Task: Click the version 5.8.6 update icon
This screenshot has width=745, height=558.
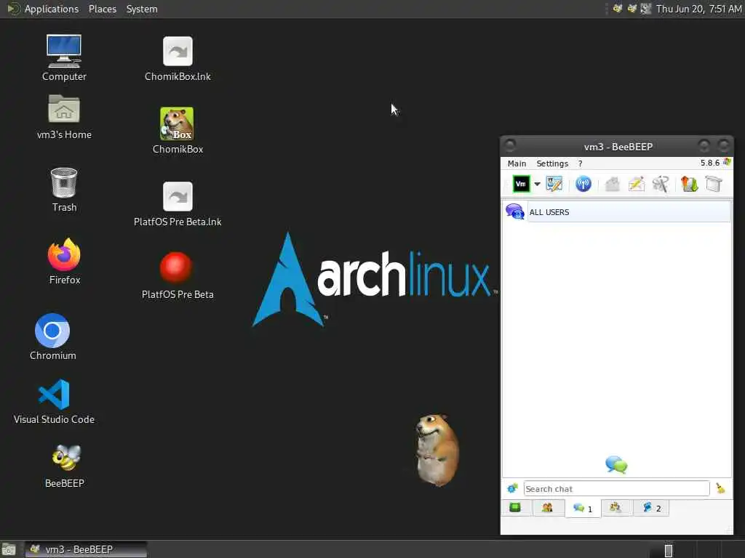Action: pyautogui.click(x=727, y=162)
